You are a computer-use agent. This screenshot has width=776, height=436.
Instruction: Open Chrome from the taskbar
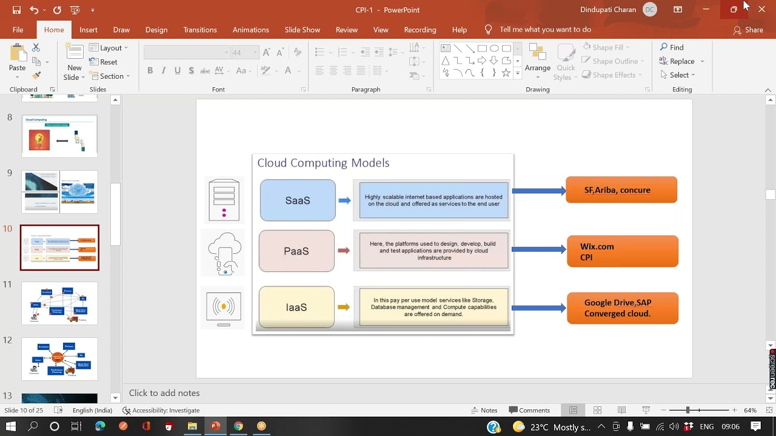238,426
